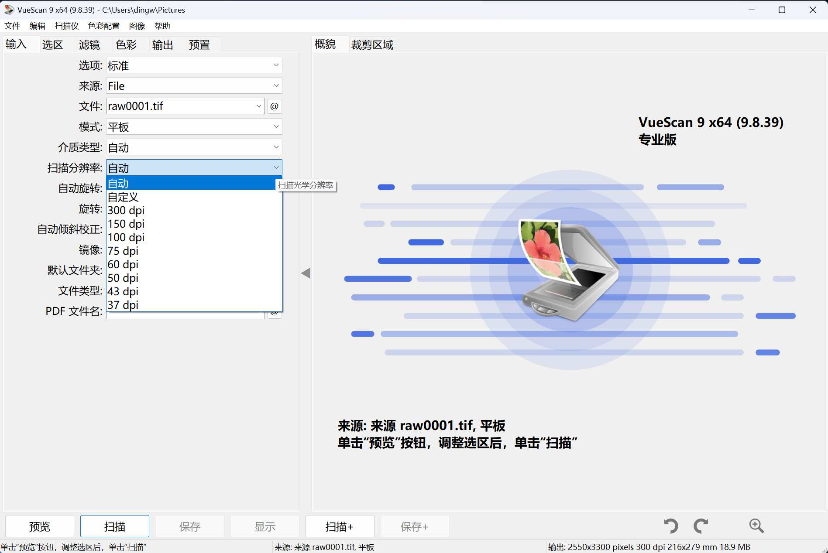Open the 扫描仪 menu
This screenshot has width=828, height=553.
[66, 26]
